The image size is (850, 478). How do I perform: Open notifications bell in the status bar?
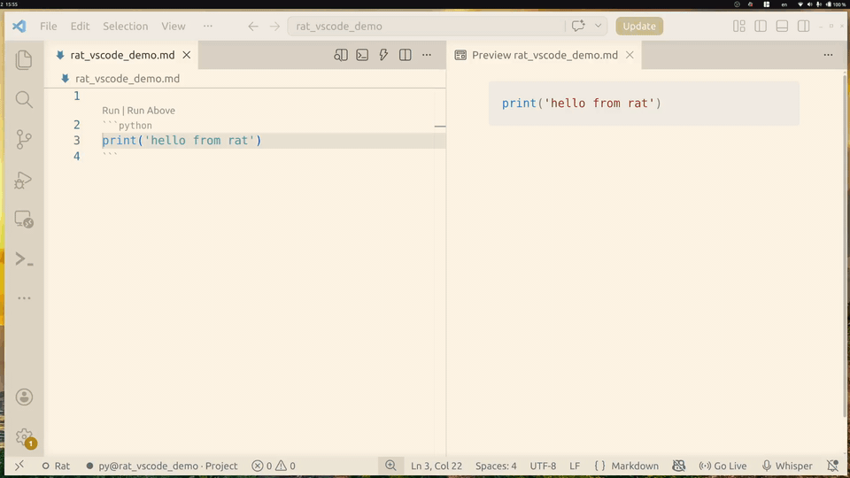point(833,466)
